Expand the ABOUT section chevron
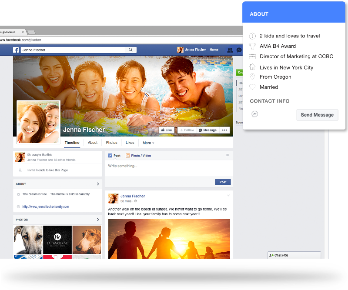 pyautogui.click(x=98, y=184)
